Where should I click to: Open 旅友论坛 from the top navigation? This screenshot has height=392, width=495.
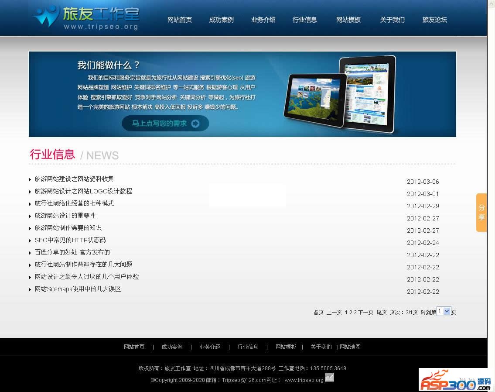point(435,20)
